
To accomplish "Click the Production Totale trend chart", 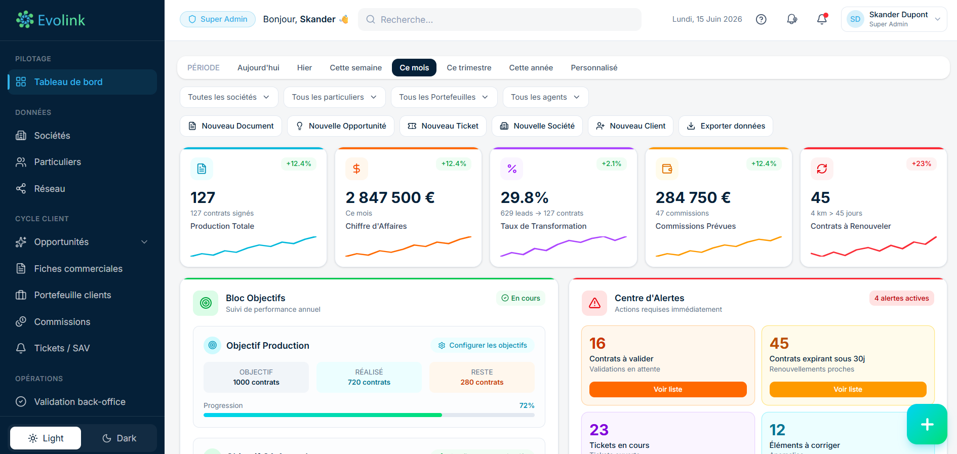I will (x=253, y=246).
